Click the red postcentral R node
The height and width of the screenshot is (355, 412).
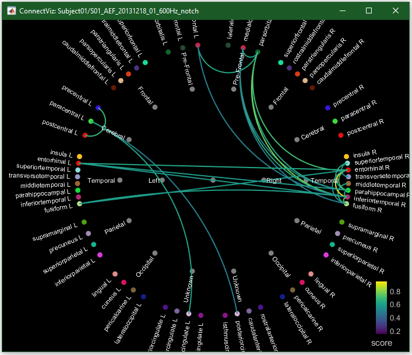click(341, 135)
